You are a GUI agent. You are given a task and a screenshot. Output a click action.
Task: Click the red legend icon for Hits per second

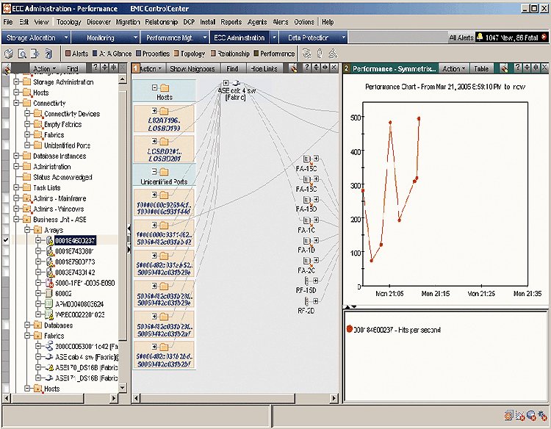click(349, 329)
